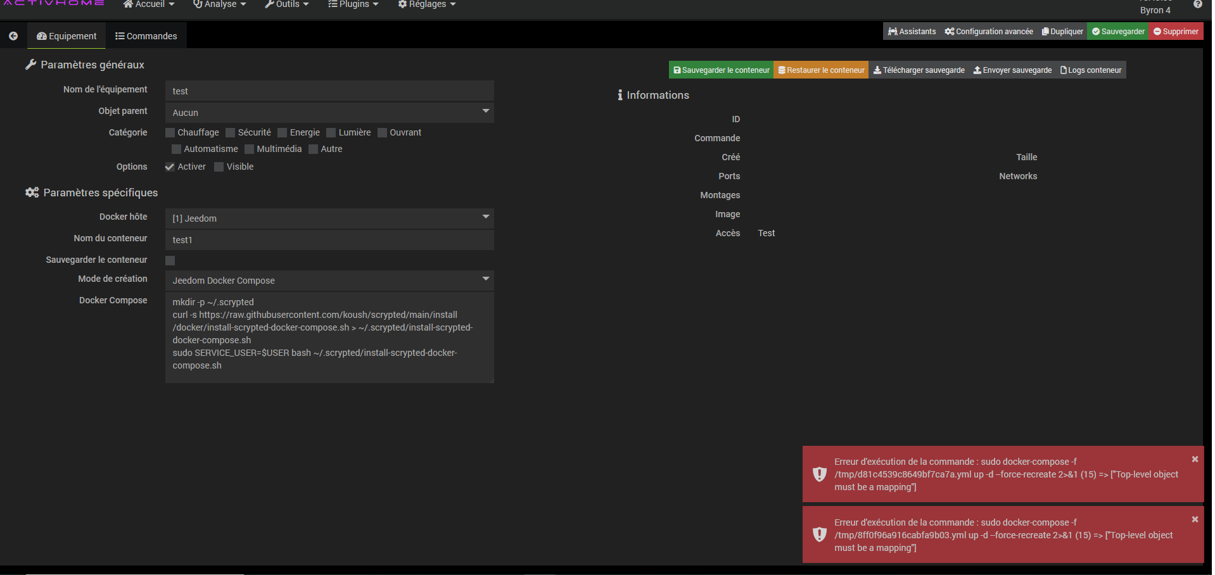Enable the Visible option checkbox
1215x575 pixels.
[x=219, y=167]
